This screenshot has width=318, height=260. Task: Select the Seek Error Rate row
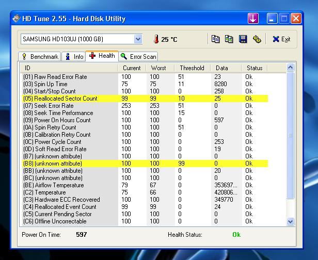[145, 106]
